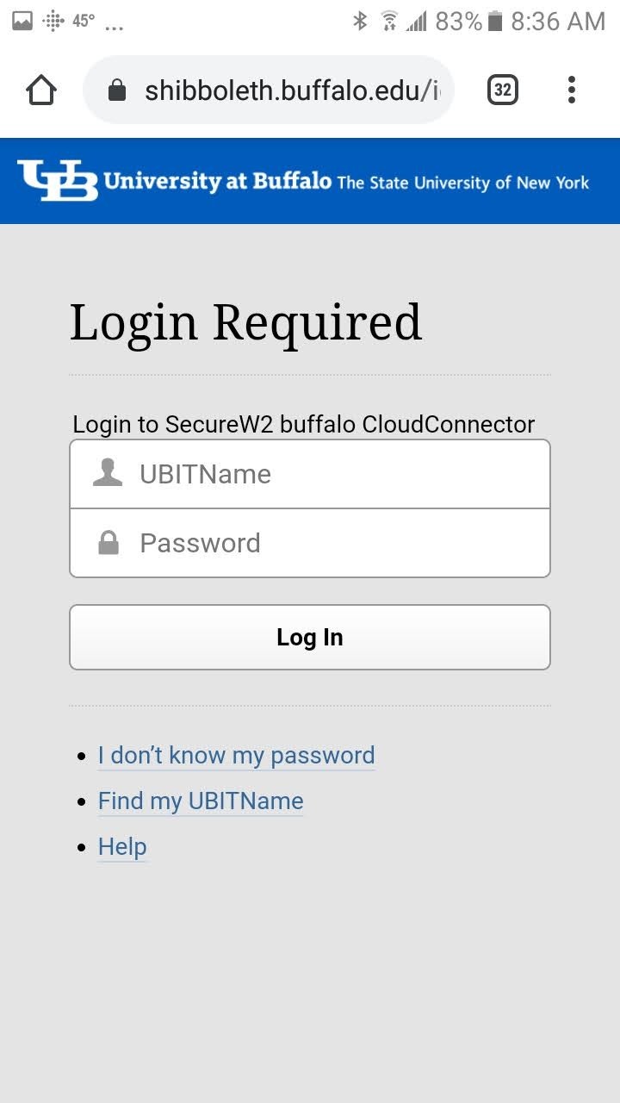Tap the user silhouette icon in UBITName field
The image size is (620, 1103).
click(108, 473)
